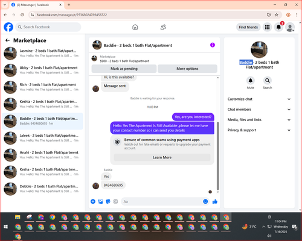Image resolution: width=302 pixels, height=241 pixels.
Task: Click the listing thumbnail in the chat header
Action: (97, 45)
